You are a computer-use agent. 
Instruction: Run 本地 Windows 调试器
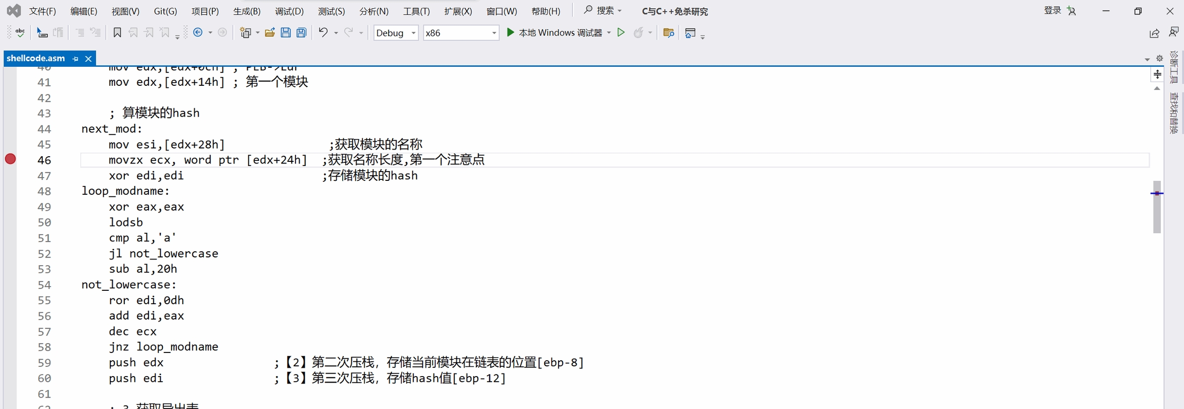tap(554, 32)
